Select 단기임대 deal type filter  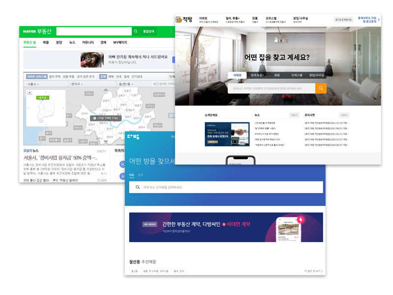click(137, 77)
